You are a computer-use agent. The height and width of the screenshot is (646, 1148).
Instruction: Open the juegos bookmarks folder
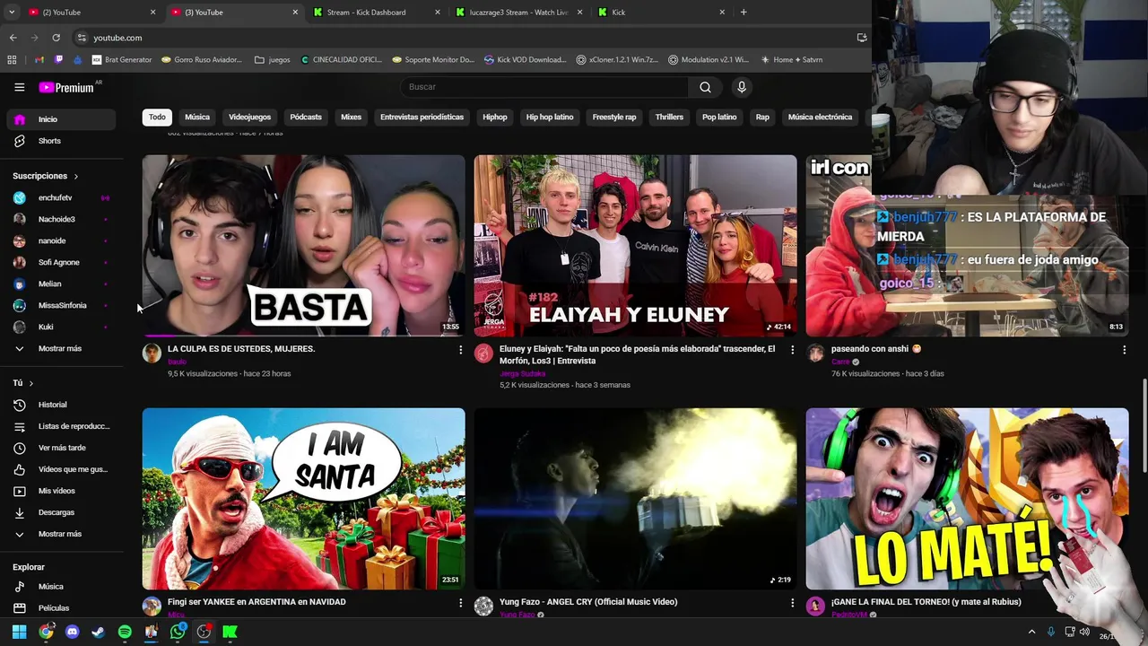273,60
